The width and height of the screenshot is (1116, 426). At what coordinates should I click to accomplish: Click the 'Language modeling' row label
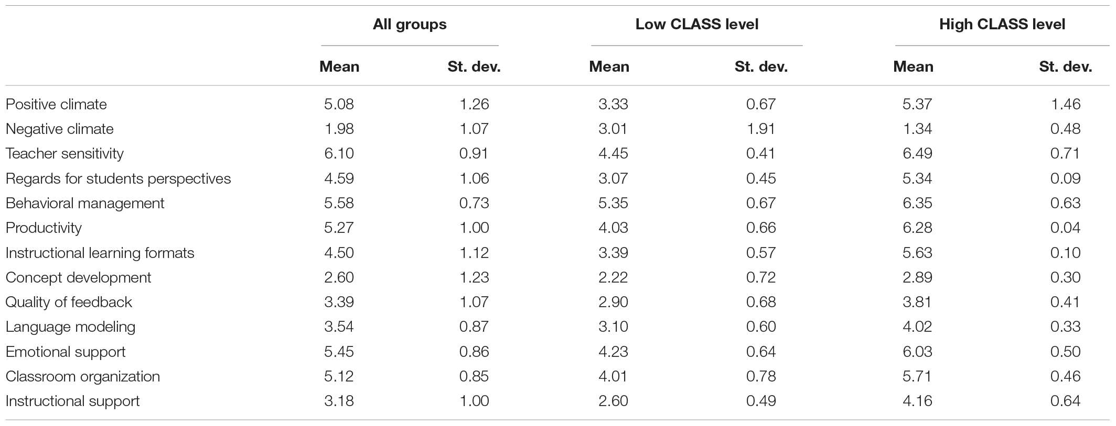[70, 327]
